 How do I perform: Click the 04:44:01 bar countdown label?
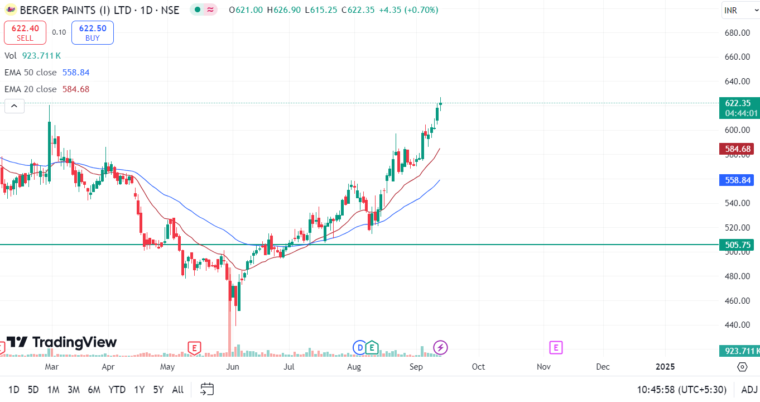click(742, 113)
